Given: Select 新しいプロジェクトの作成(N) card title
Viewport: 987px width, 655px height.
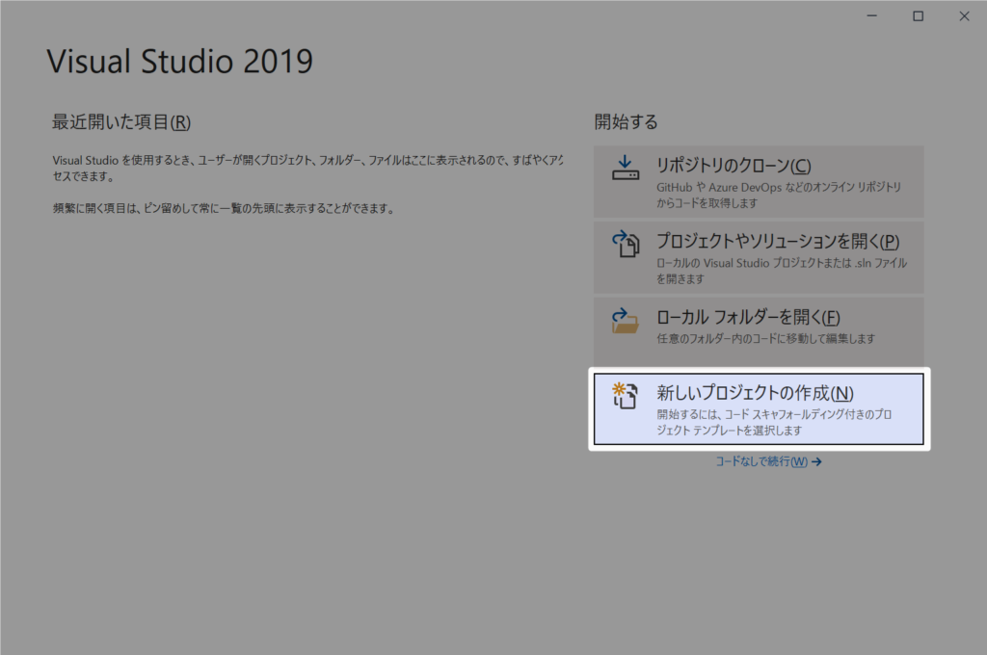Looking at the screenshot, I should point(756,393).
